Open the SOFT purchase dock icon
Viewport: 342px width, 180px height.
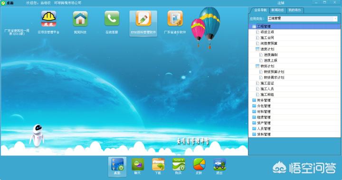pos(179,164)
